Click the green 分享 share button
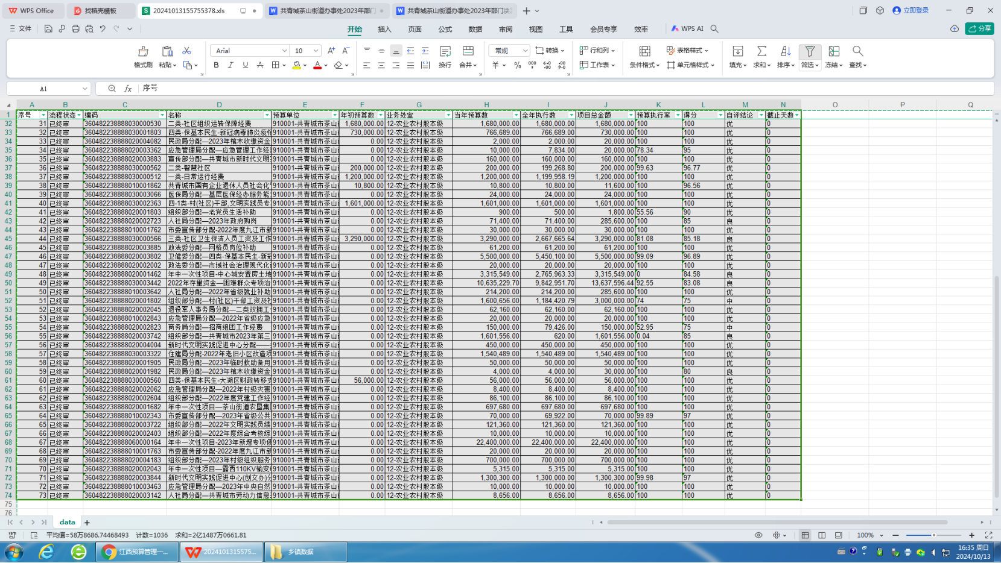 979,28
